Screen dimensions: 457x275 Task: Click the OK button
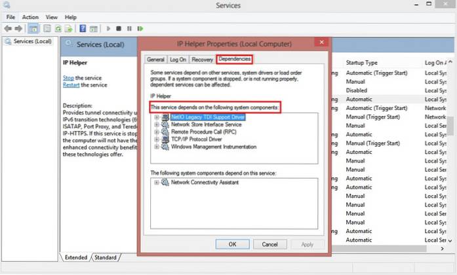click(232, 244)
